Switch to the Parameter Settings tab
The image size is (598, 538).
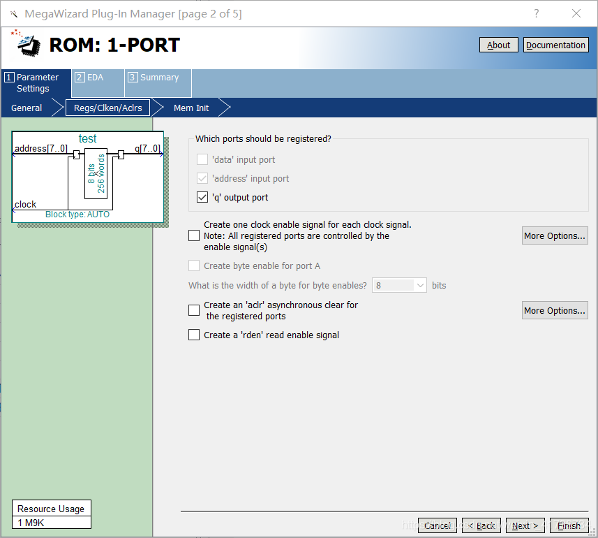click(x=36, y=83)
